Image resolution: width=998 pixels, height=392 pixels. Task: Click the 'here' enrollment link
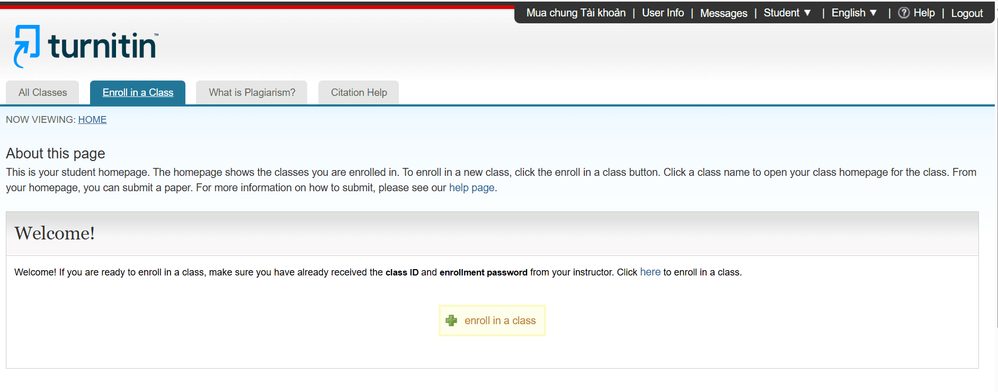(x=650, y=272)
